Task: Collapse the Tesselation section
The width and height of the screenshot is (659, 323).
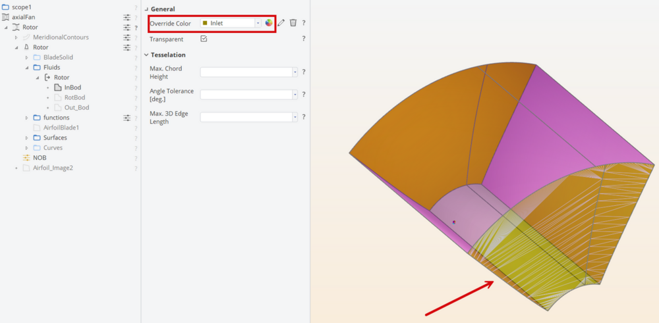Action: click(146, 55)
